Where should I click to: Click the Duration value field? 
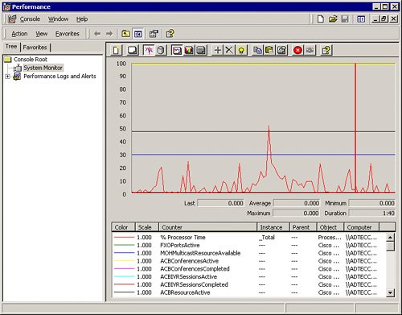[371, 213]
